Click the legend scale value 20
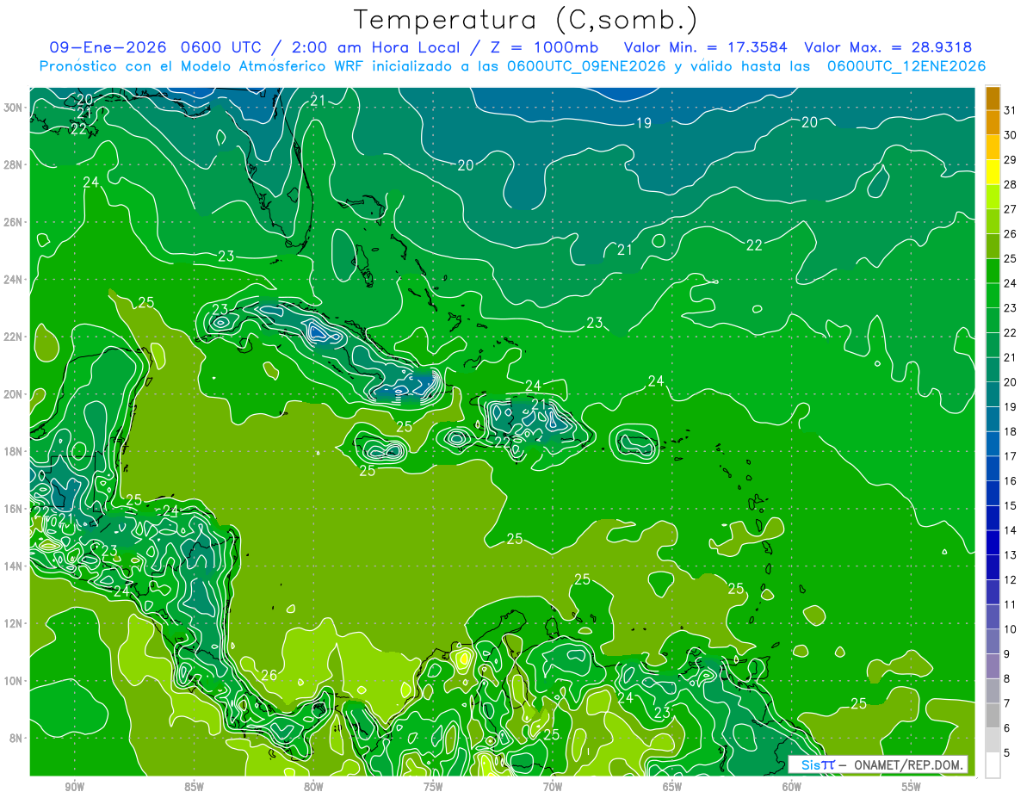Image resolution: width=1033 pixels, height=798 pixels. coord(1011,382)
